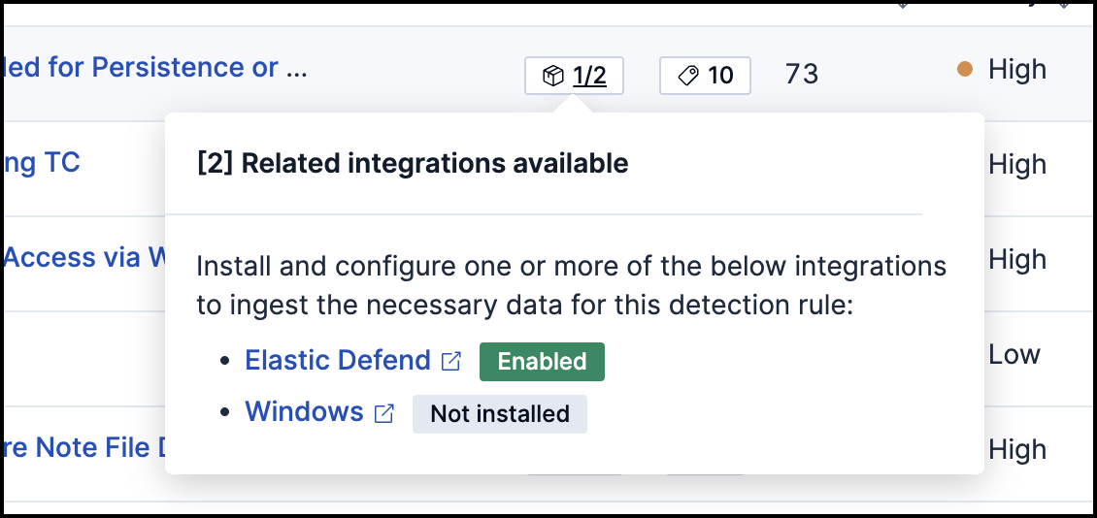Open the rule ending in 'Persistence or ...'
Viewport: 1097px width, 518px height.
(155, 68)
